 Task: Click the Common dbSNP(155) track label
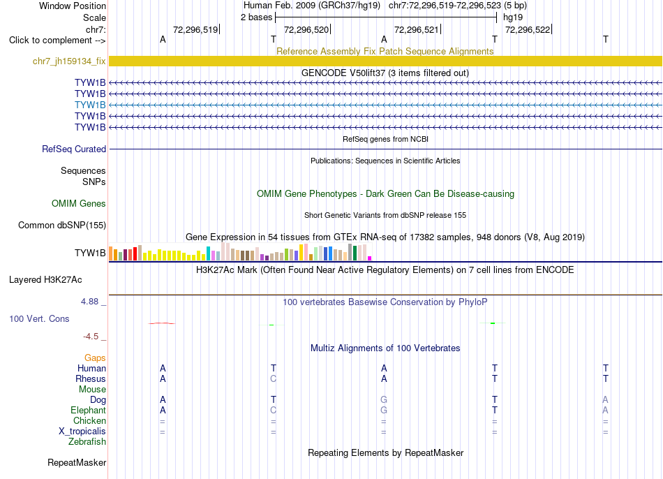(61, 225)
